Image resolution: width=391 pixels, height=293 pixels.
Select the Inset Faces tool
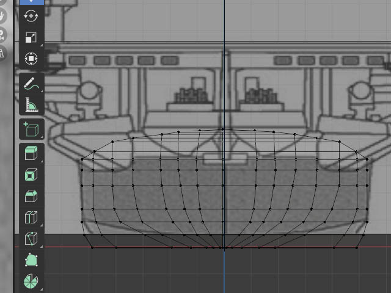coord(31,175)
